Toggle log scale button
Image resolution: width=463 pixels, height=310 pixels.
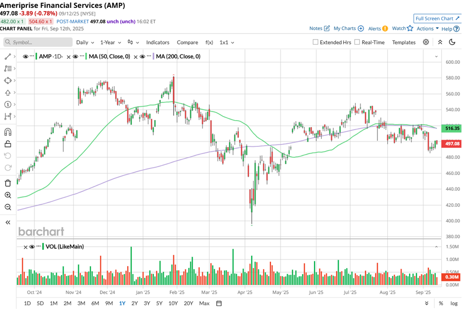(x=454, y=303)
